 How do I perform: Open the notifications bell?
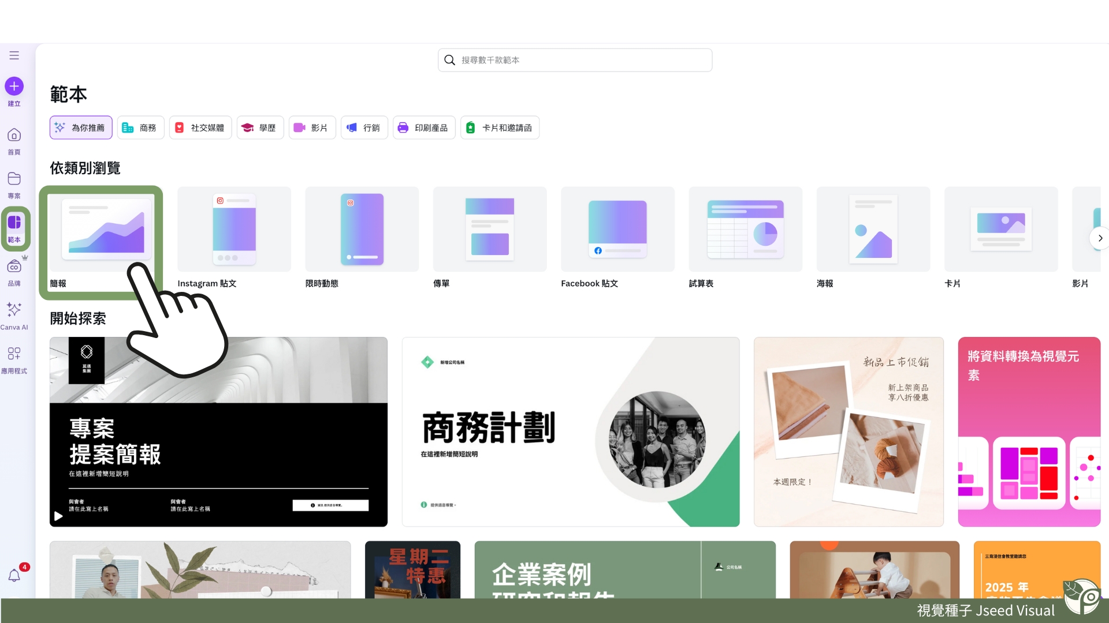(x=14, y=575)
